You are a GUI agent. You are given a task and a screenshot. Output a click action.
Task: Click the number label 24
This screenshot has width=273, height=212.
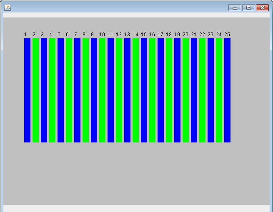pos(219,35)
